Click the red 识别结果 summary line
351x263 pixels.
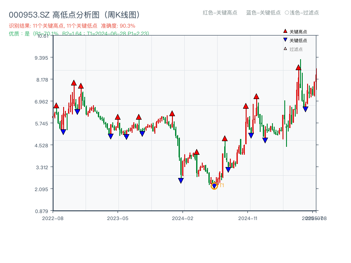coord(72,26)
